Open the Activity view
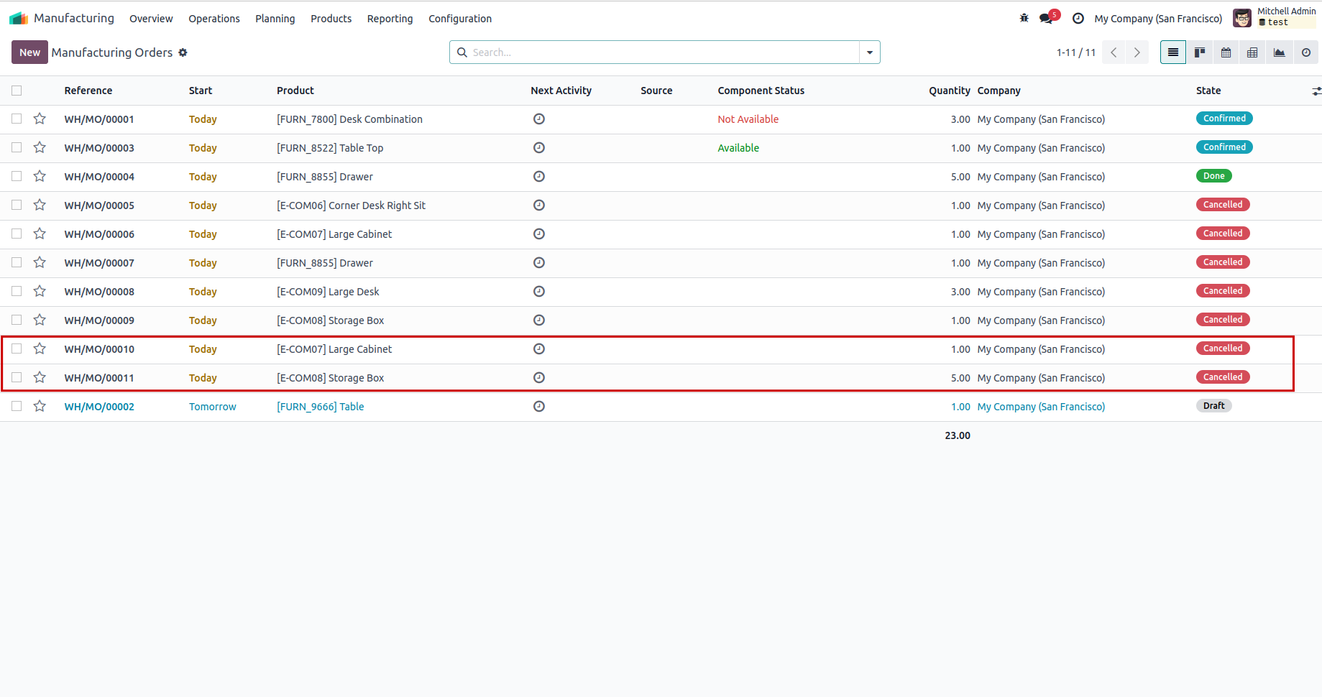 (1305, 52)
